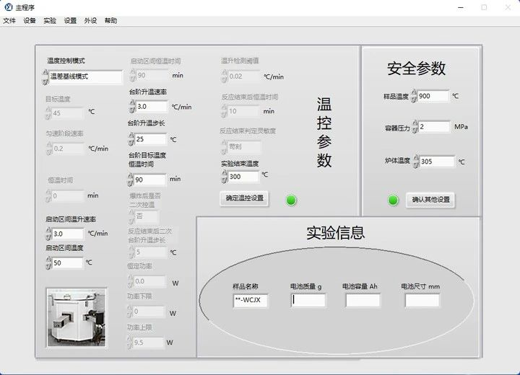Click the 台阶升温速率 stepper arrows
This screenshot has width=520, height=375.
[x=131, y=107]
